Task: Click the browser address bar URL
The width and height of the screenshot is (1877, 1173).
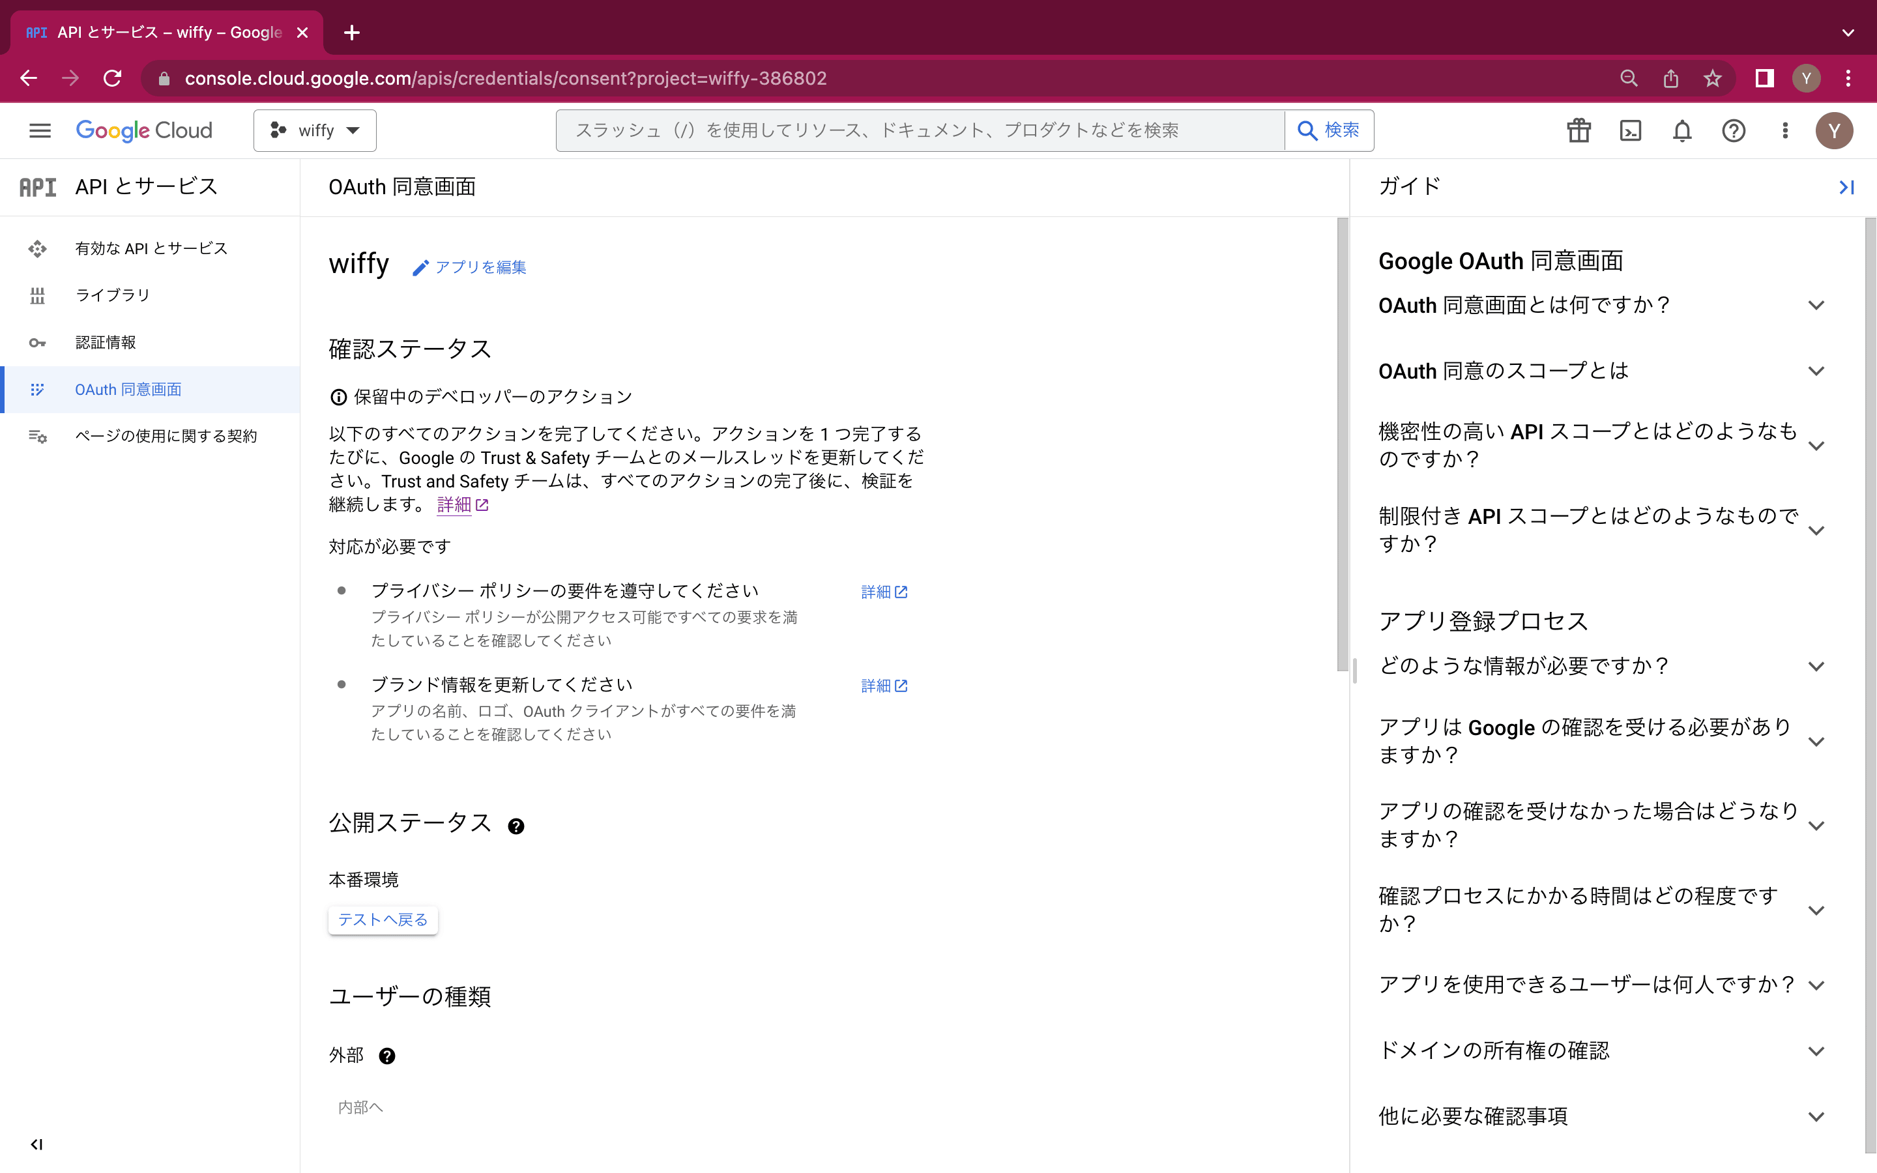Action: (506, 78)
